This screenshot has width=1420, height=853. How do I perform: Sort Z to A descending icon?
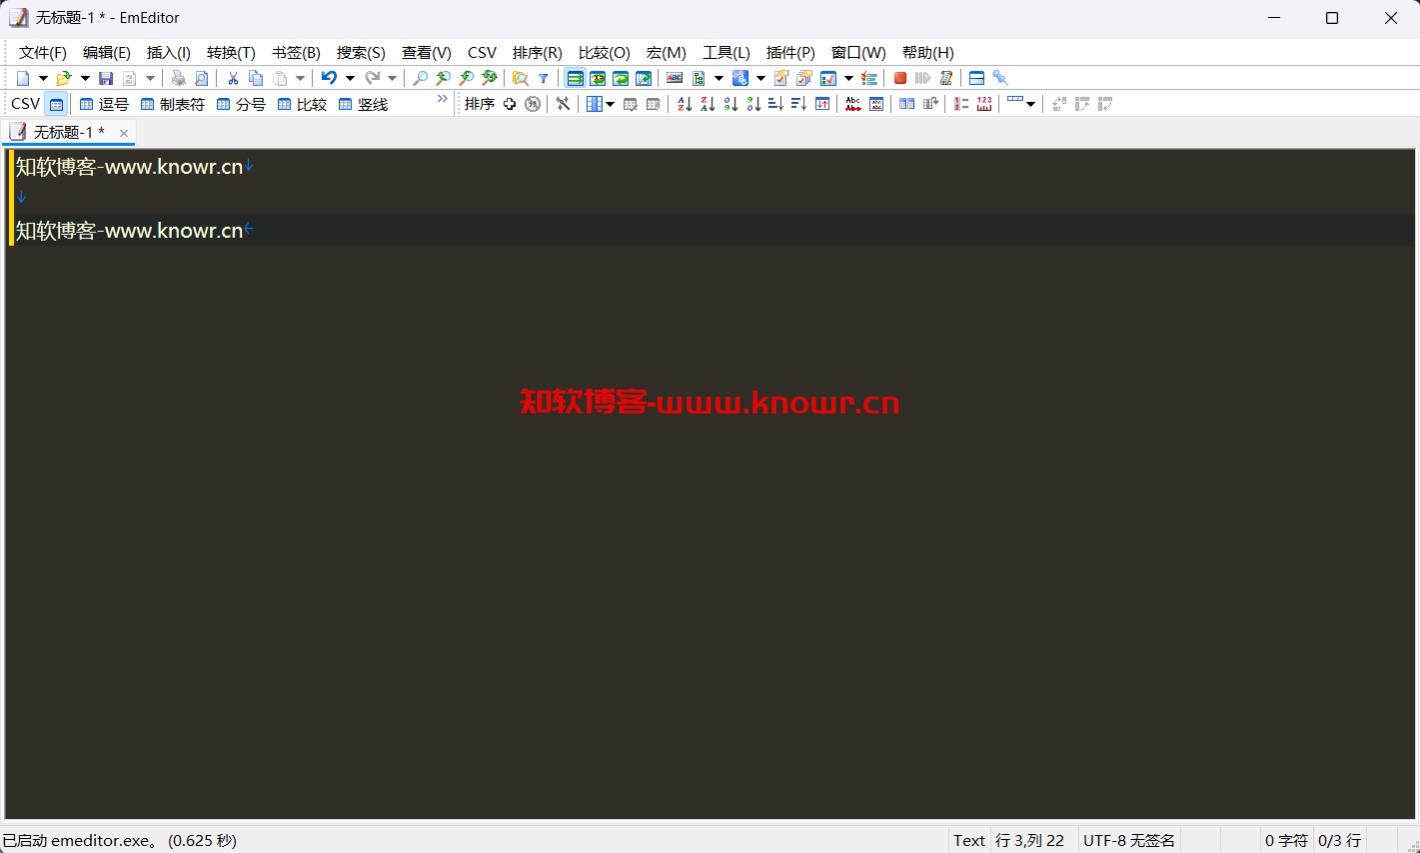pos(708,104)
